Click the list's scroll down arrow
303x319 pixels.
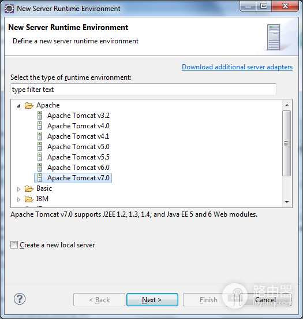(x=287, y=202)
